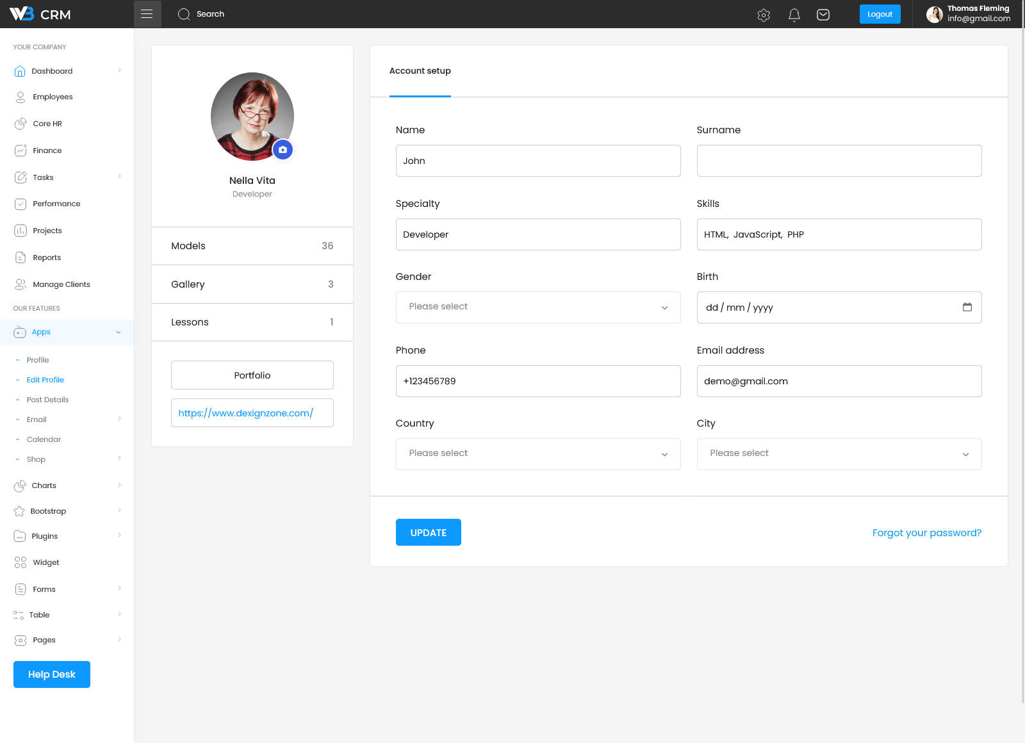
Task: Click the Charts pie icon
Action: coord(20,486)
